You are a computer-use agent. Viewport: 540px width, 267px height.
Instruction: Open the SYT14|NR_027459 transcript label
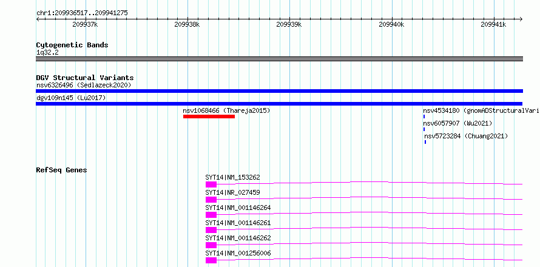tap(232, 192)
